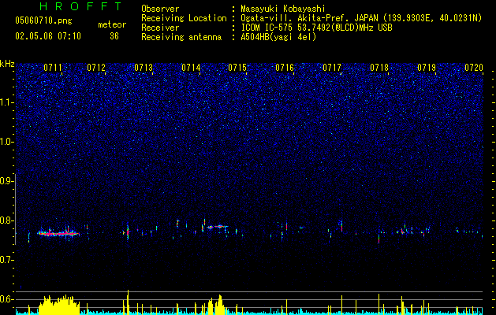Click the 0.8 frequency axis label
The height and width of the screenshot is (315, 496).
coord(7,220)
